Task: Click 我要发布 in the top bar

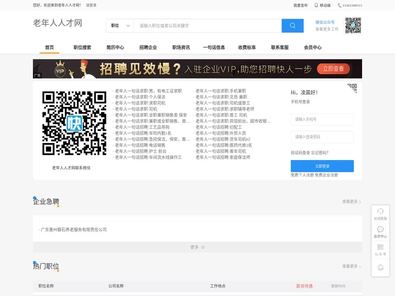Action: point(300,5)
